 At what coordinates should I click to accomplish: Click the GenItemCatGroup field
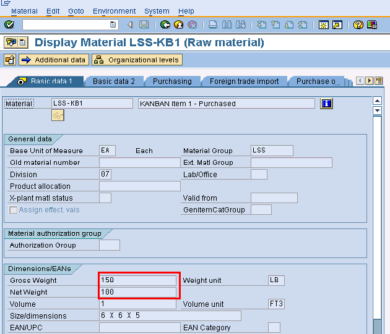click(261, 210)
